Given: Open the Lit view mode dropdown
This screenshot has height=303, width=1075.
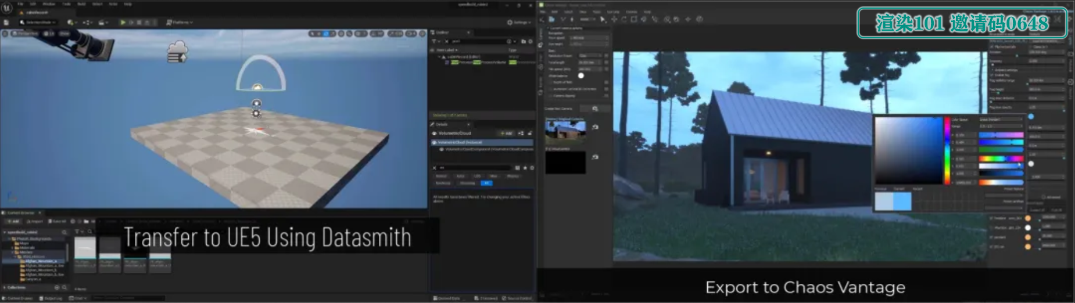Looking at the screenshot, I should click(50, 34).
